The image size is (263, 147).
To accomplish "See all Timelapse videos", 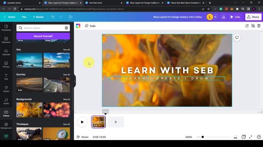I will click(x=67, y=124).
